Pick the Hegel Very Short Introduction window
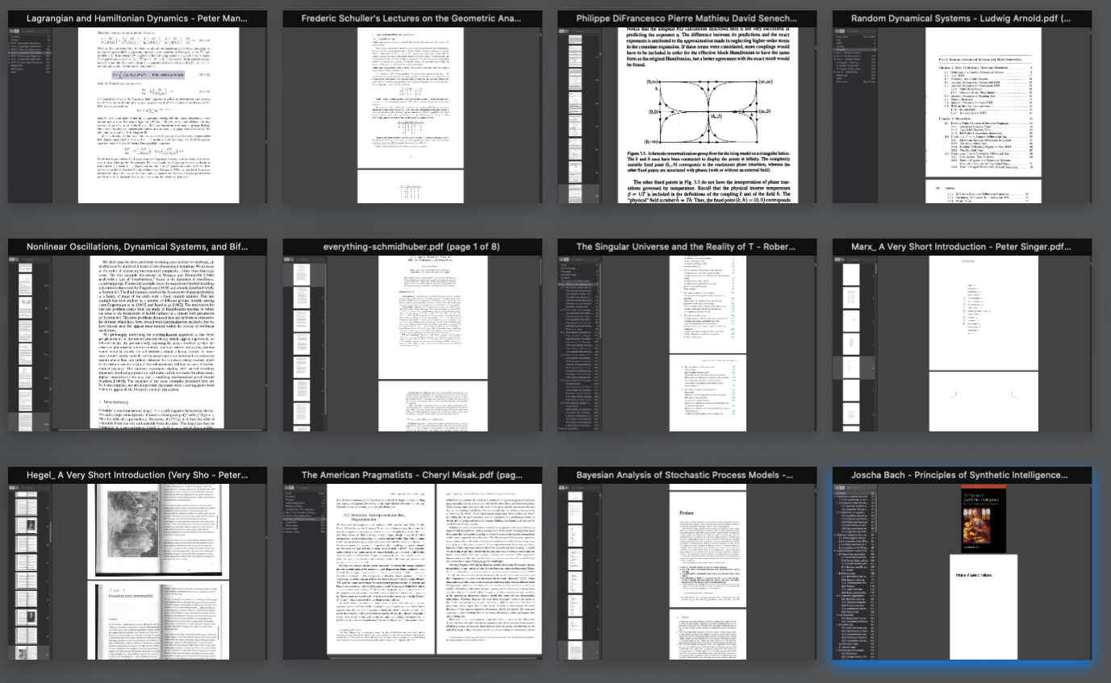Viewport: 1111px width, 683px height. (x=137, y=564)
